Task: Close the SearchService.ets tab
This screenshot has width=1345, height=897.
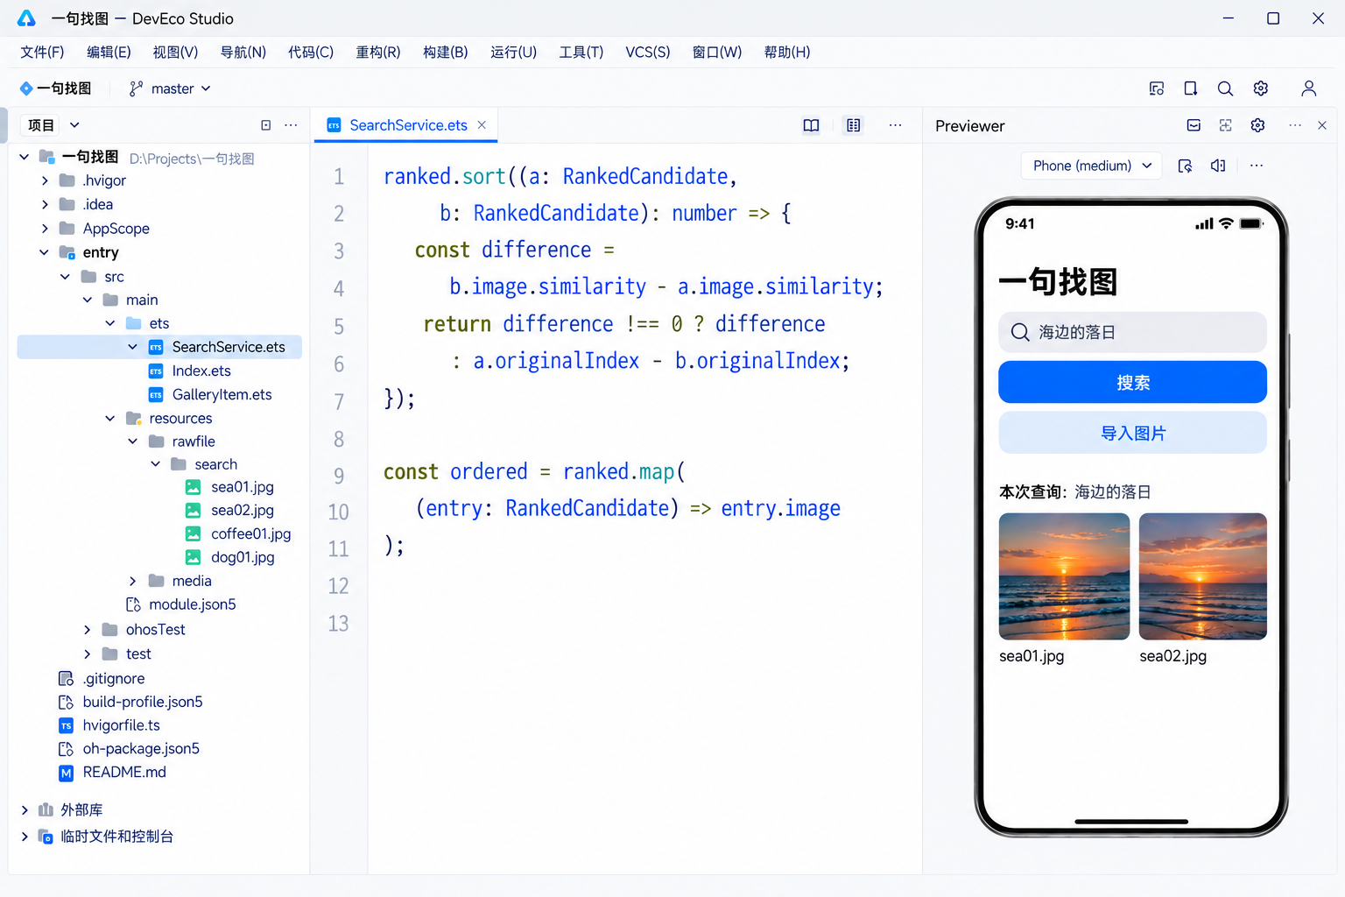Action: pos(482,125)
